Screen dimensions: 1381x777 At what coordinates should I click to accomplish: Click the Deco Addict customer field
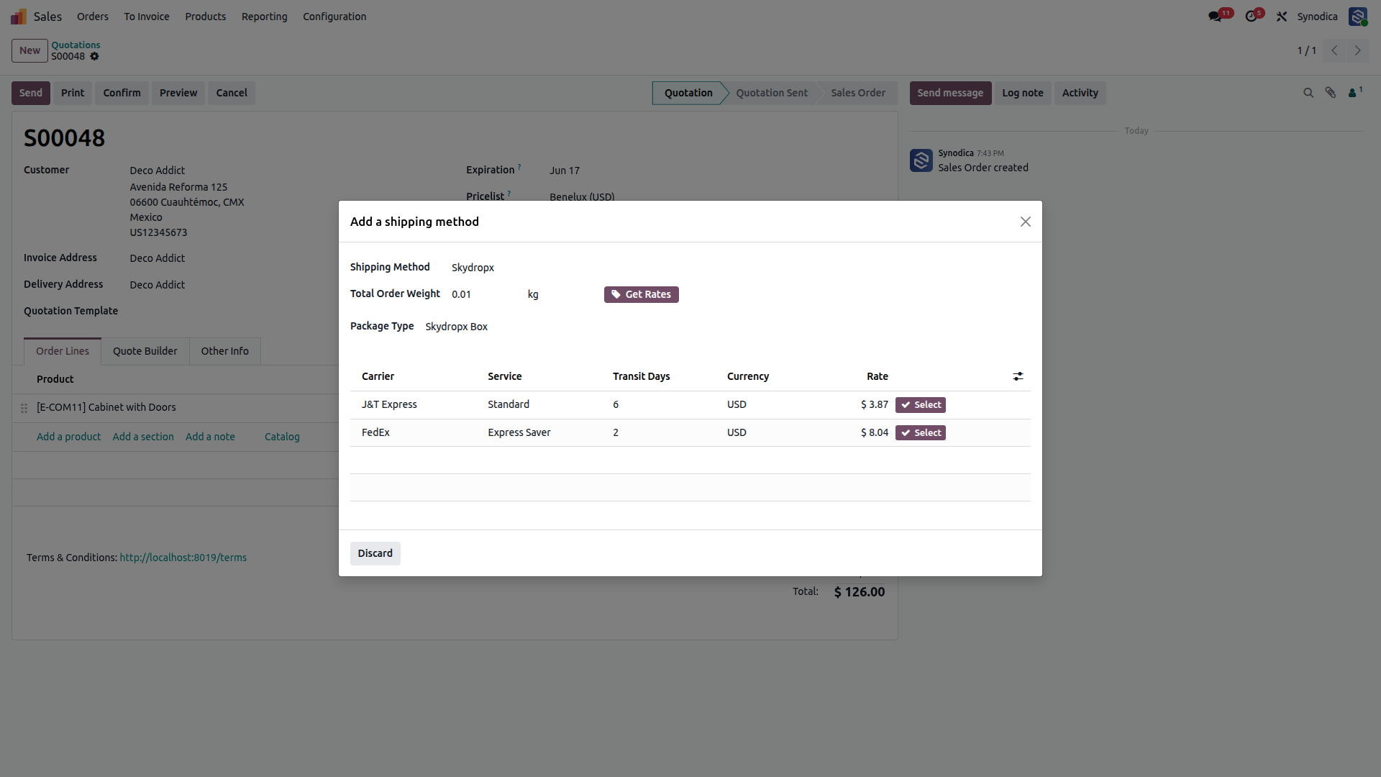(158, 171)
